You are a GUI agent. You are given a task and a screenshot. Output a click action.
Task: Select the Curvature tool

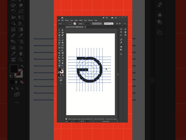[62, 35]
